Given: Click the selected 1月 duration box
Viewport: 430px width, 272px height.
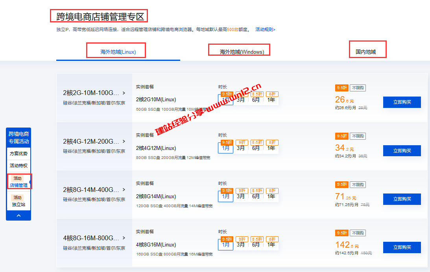Looking at the screenshot, I should click(225, 100).
